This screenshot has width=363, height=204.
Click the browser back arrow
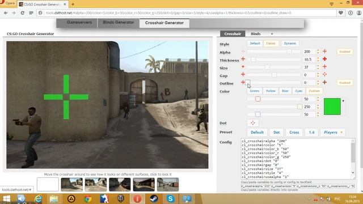tap(6, 13)
